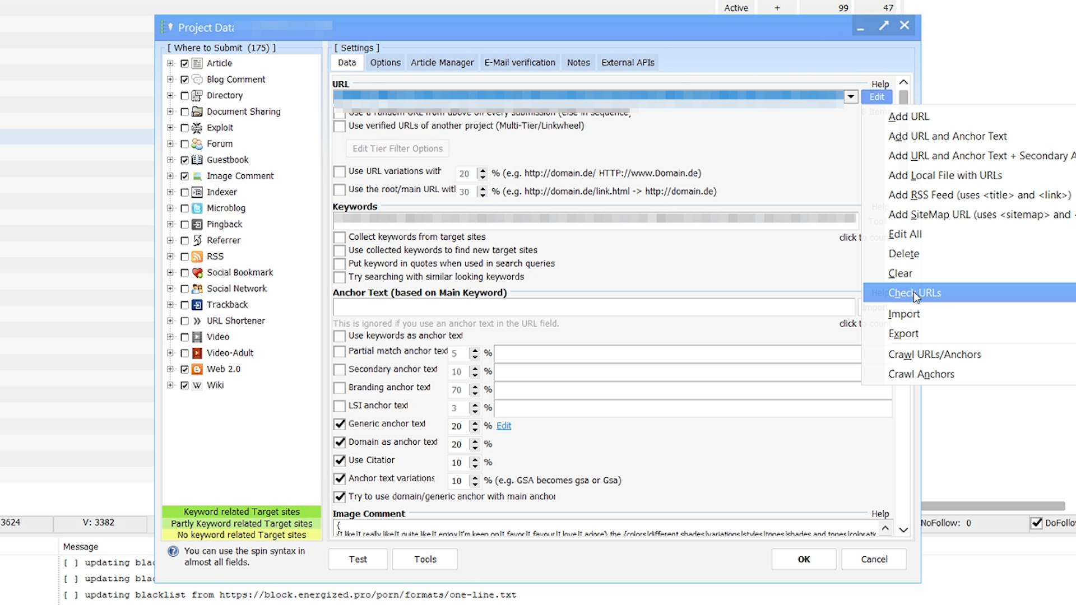Expand the Trackback tree node
Viewport: 1076px width, 605px height.
(170, 305)
